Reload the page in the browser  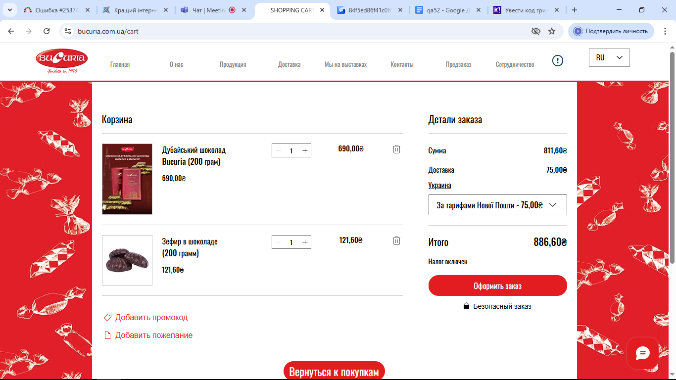point(47,31)
